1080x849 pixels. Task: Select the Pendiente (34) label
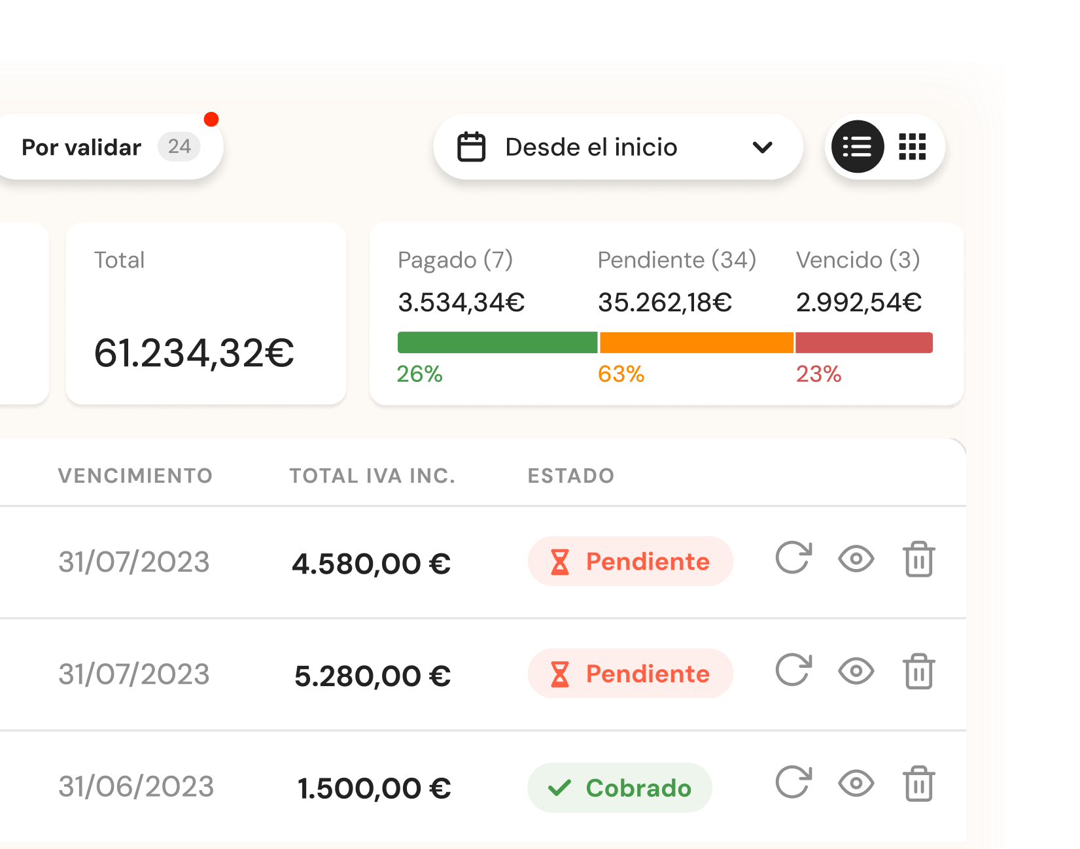click(x=677, y=260)
